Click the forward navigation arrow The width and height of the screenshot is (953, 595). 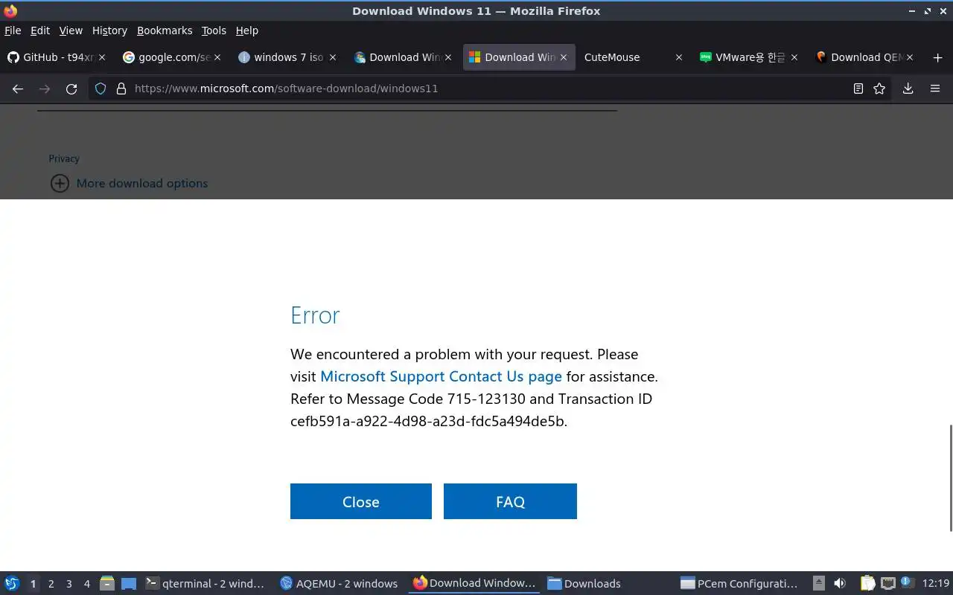[45, 89]
